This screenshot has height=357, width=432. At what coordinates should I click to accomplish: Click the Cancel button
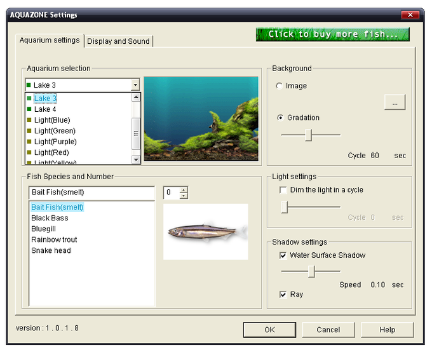328,330
